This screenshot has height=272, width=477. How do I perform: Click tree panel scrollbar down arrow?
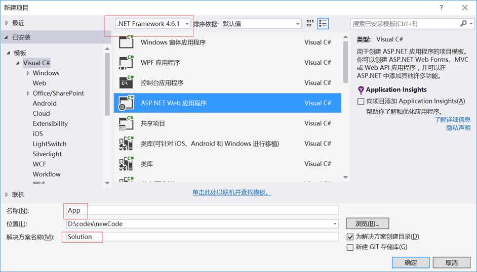tap(107, 183)
